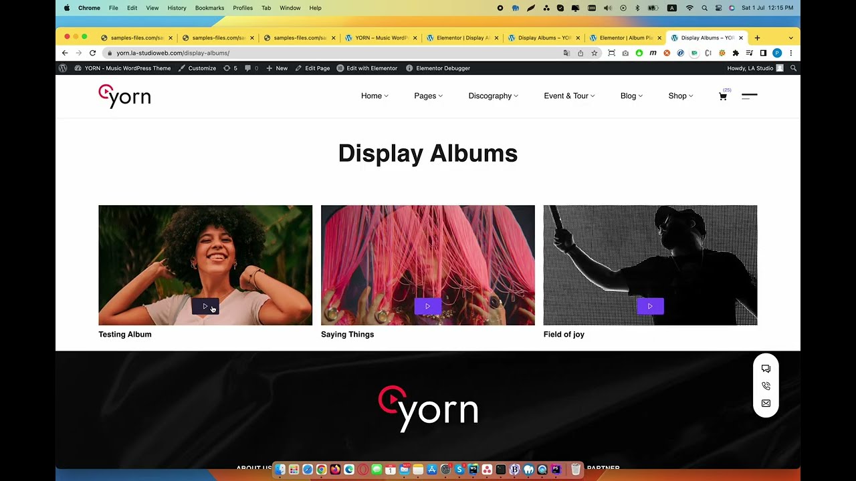
Task: Open the shopping cart icon
Action: click(x=723, y=96)
